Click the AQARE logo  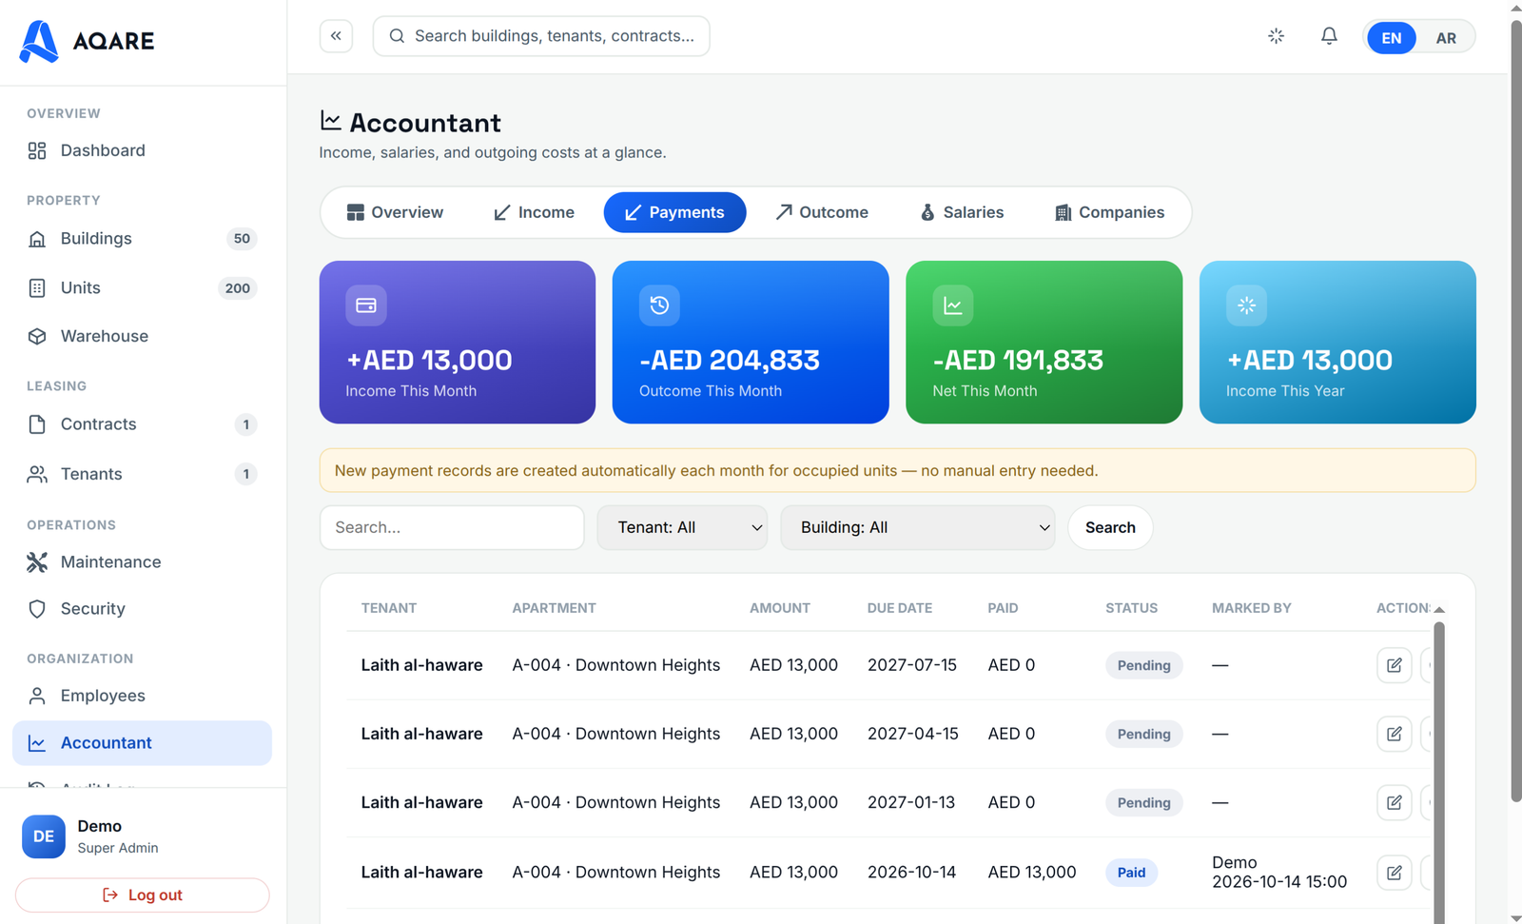tap(87, 41)
